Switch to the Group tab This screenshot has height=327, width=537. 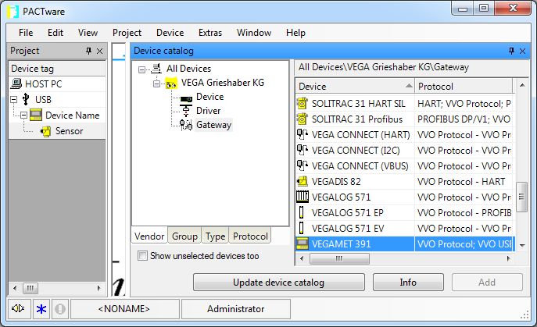tap(184, 236)
